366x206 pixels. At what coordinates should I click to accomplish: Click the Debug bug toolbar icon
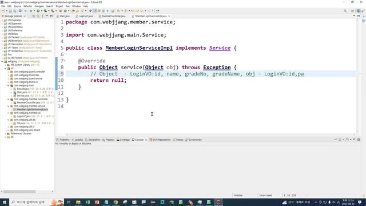pos(31,11)
